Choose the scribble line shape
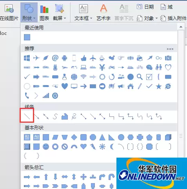 [74, 116]
